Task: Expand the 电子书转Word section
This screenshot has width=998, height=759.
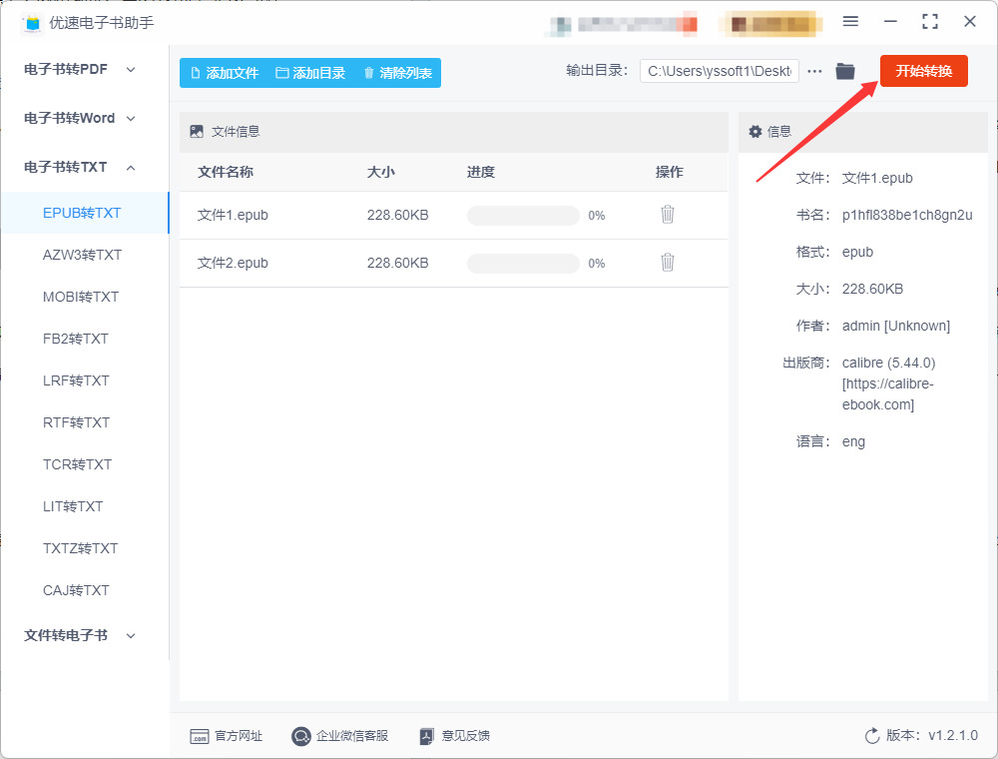Action: pyautogui.click(x=80, y=119)
